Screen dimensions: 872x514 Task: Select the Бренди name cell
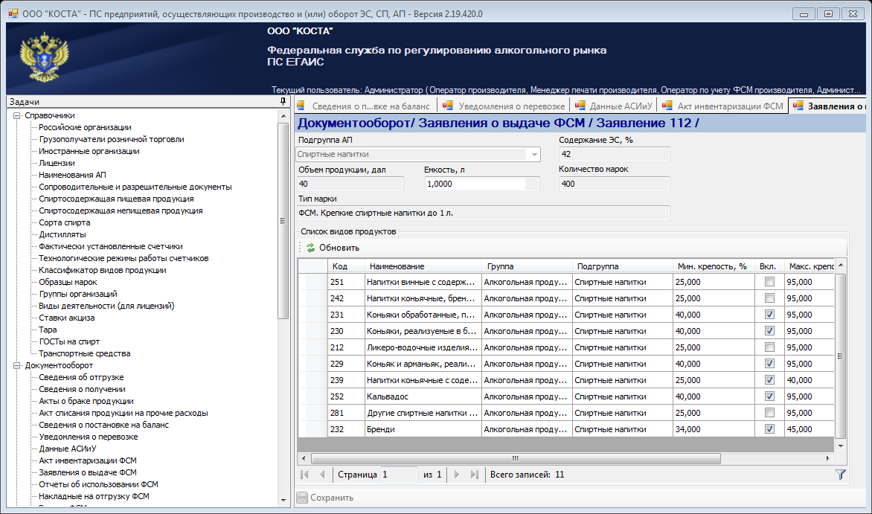(x=423, y=429)
